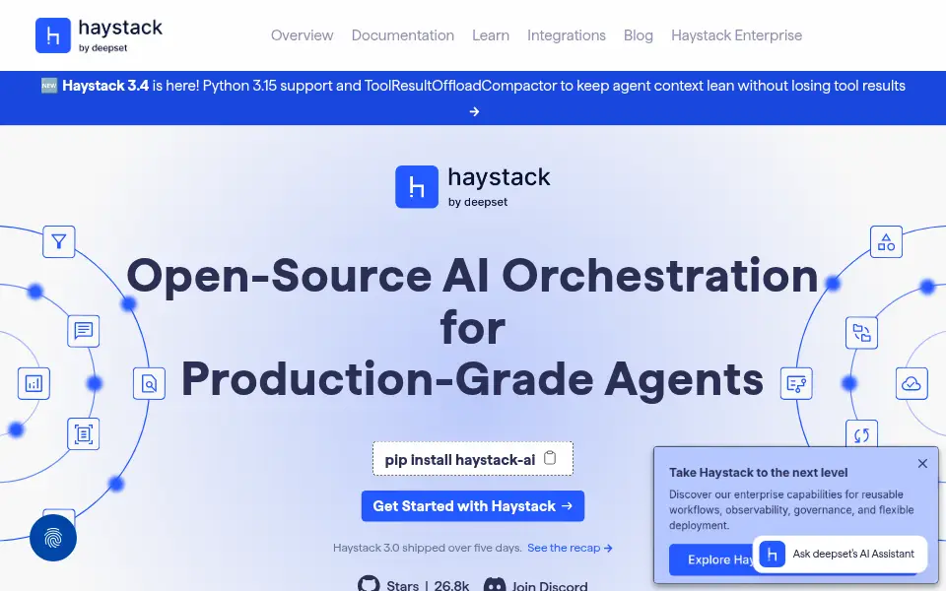Go to the Blog page
The image size is (946, 591).
pyautogui.click(x=639, y=35)
